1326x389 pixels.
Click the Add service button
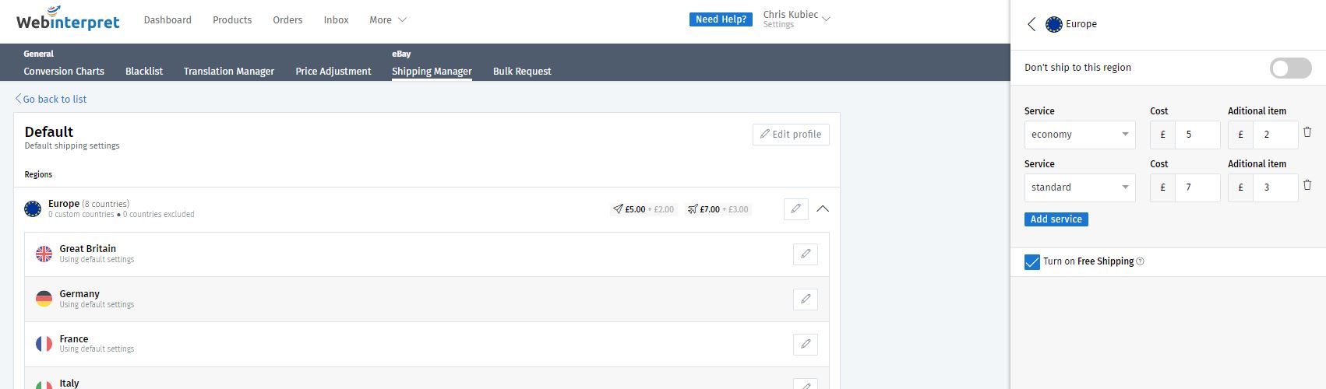tap(1056, 219)
